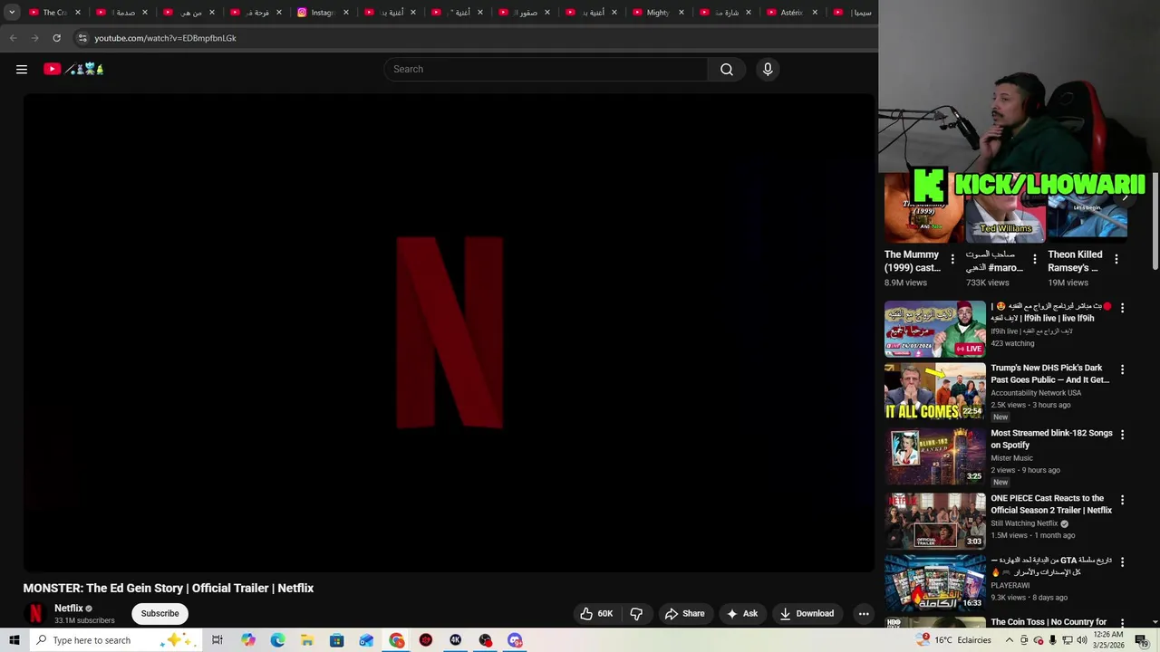The width and height of the screenshot is (1160, 652).
Task: Open Chrome tab search dropdown arrow
Action: tap(12, 13)
